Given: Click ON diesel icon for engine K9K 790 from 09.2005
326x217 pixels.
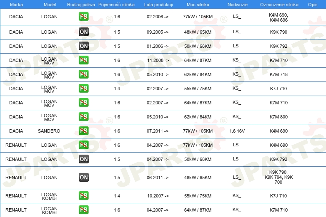Looking at the screenshot, I should (83, 32).
